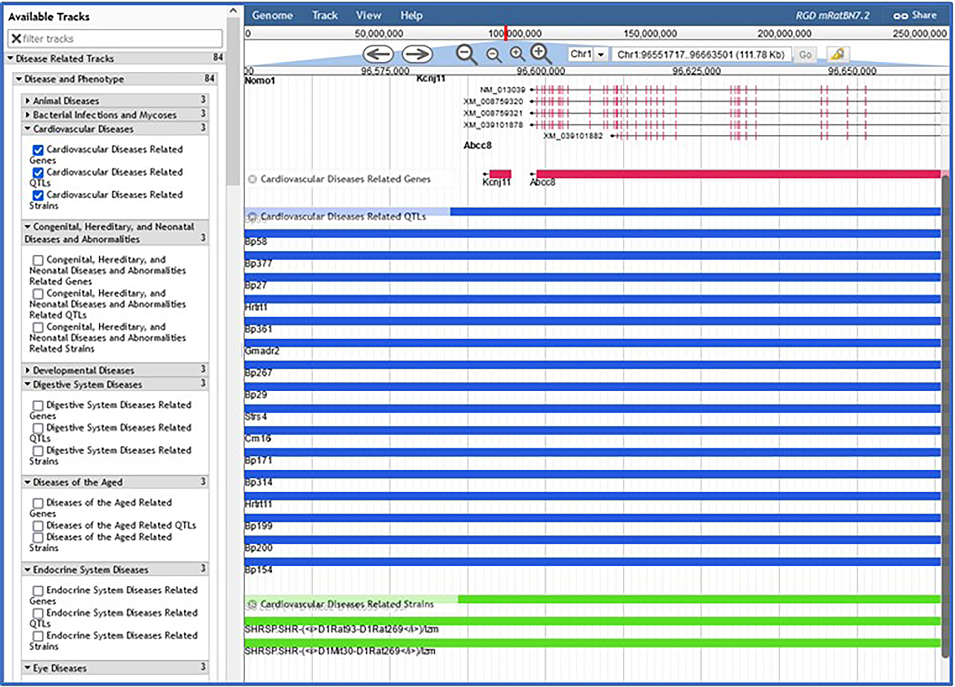Open the Track menu
The height and width of the screenshot is (687, 955).
325,15
